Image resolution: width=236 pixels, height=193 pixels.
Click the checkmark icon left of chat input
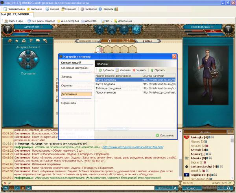[17, 188]
